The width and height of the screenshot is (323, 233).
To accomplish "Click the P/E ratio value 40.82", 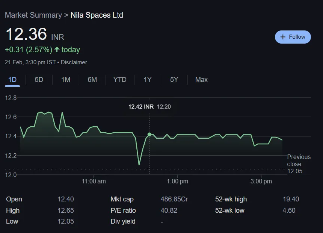I will tap(169, 210).
